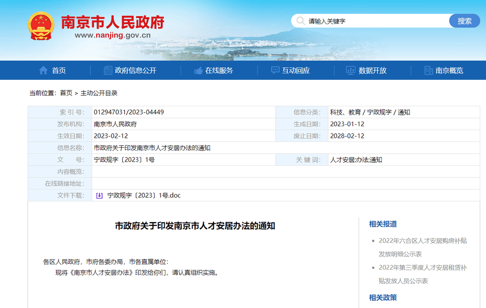Click the national emblem logo
Image resolution: width=486 pixels, height=308 pixels.
[x=40, y=27]
